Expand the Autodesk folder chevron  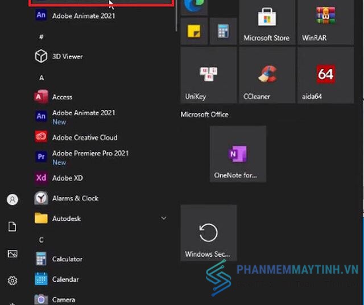click(164, 218)
